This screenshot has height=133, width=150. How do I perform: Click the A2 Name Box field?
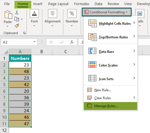[x=19, y=42]
